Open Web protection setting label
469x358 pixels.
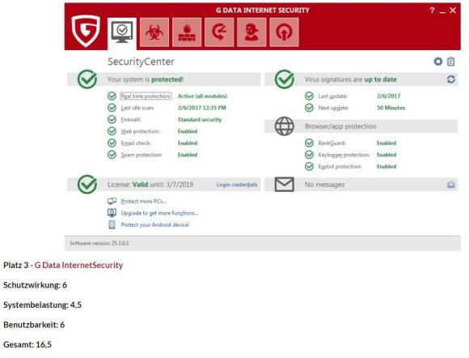click(x=140, y=131)
